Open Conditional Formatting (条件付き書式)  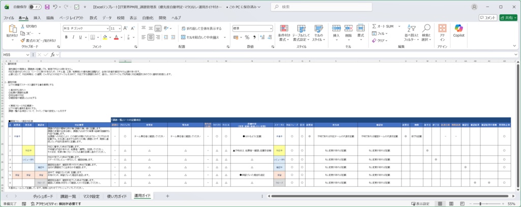(x=284, y=33)
